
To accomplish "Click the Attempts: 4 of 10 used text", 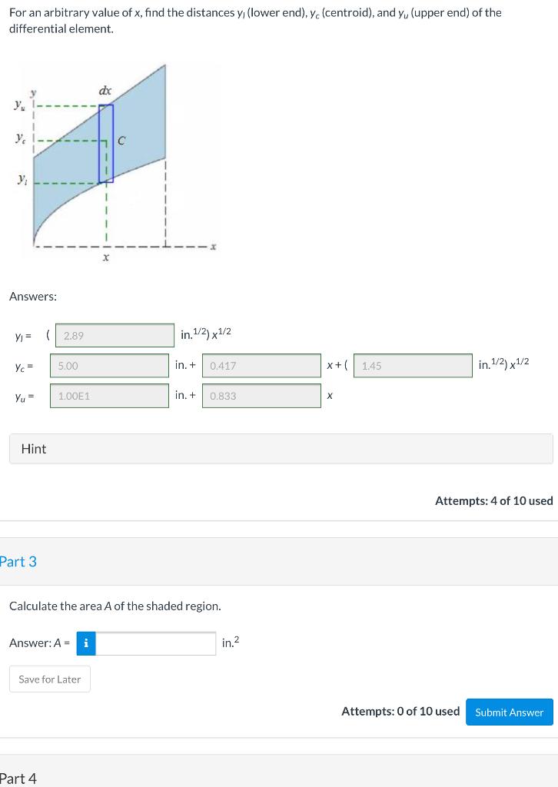I will (494, 500).
